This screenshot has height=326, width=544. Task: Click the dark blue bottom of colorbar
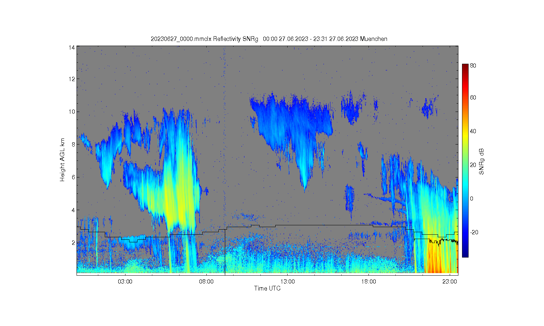point(465,254)
